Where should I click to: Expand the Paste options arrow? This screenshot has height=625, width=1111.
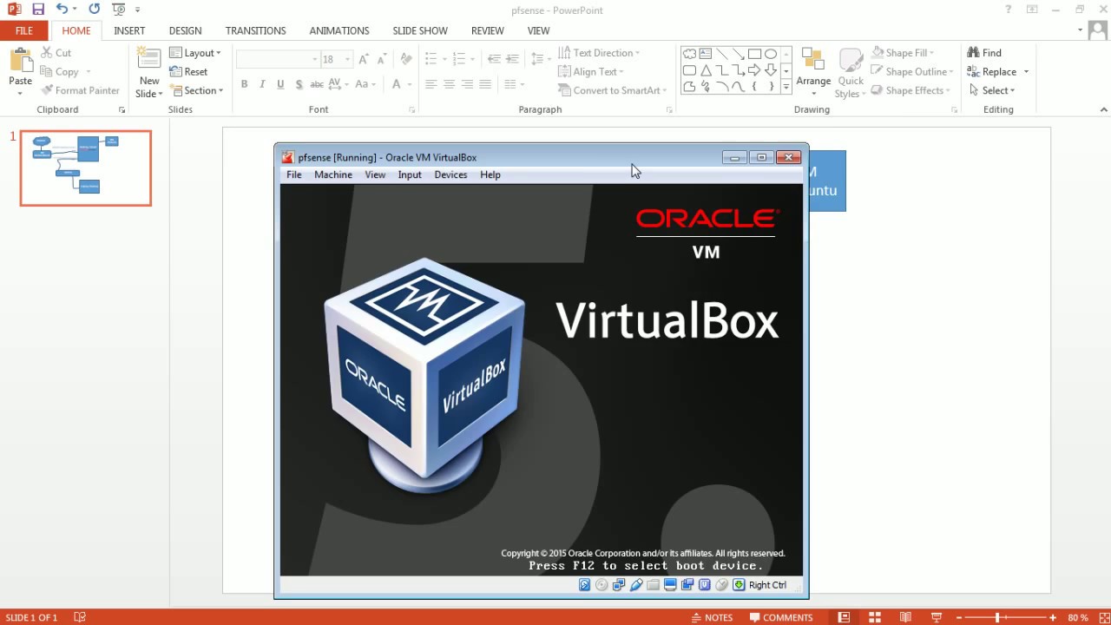(20, 94)
